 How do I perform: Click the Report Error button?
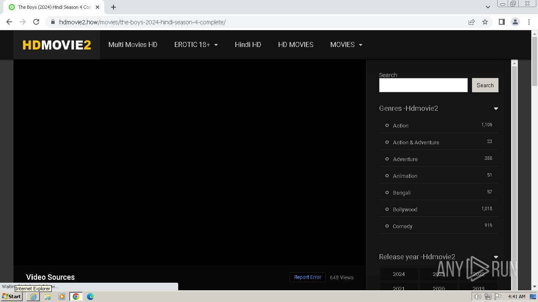click(308, 277)
